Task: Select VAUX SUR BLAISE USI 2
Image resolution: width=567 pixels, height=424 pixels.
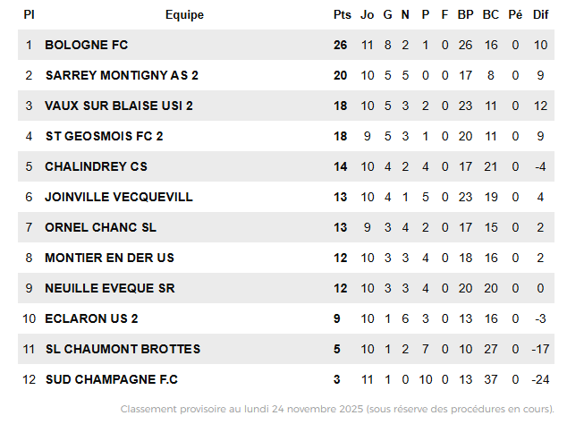Action: (x=119, y=106)
